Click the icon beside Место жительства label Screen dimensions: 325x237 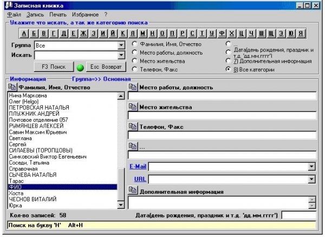point(133,107)
